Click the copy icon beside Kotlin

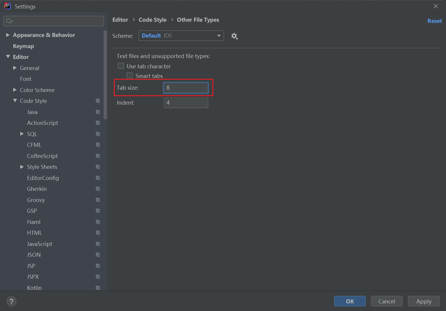[98, 288]
